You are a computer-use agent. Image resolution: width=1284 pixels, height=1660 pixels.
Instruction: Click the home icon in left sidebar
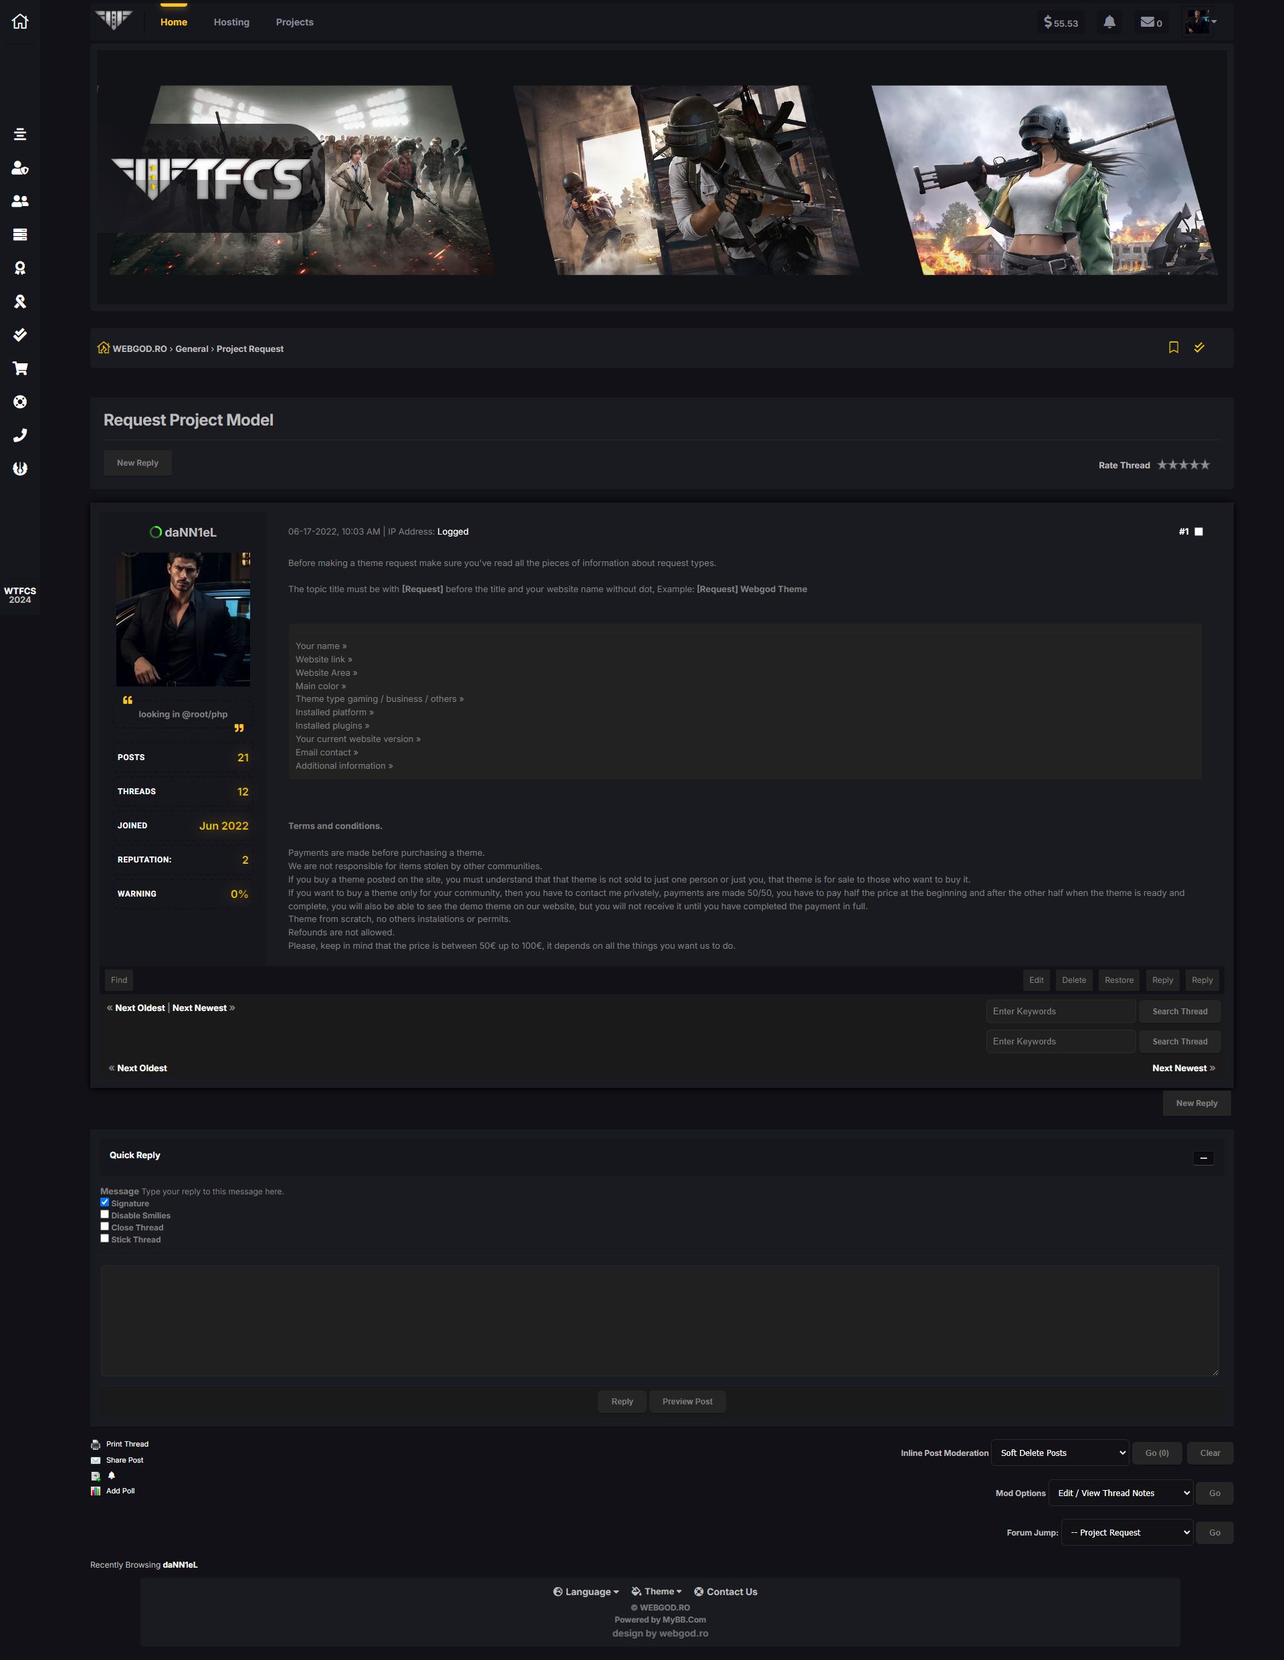click(x=20, y=21)
